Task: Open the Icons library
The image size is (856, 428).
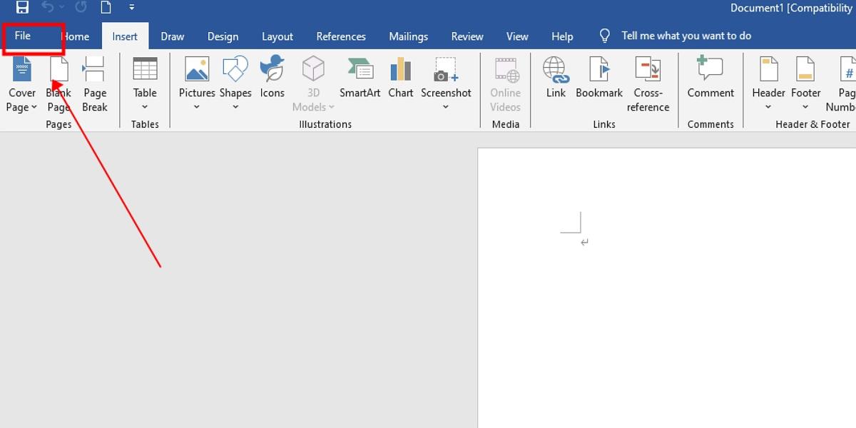Action: 272,78
